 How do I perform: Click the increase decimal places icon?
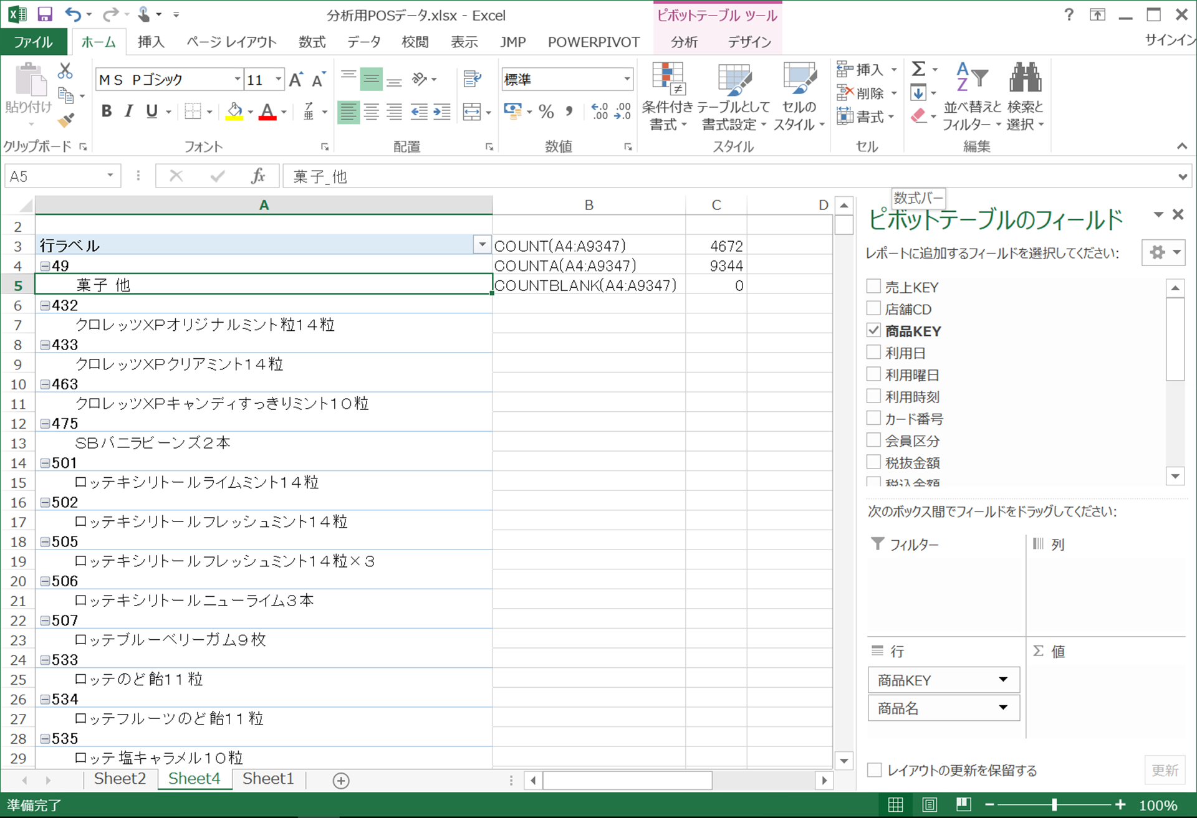[x=600, y=112]
